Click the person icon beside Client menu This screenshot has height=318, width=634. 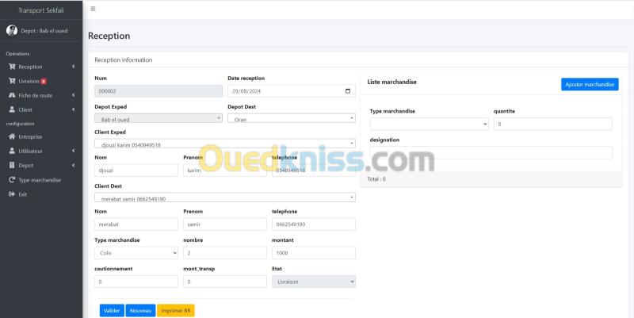pyautogui.click(x=12, y=109)
